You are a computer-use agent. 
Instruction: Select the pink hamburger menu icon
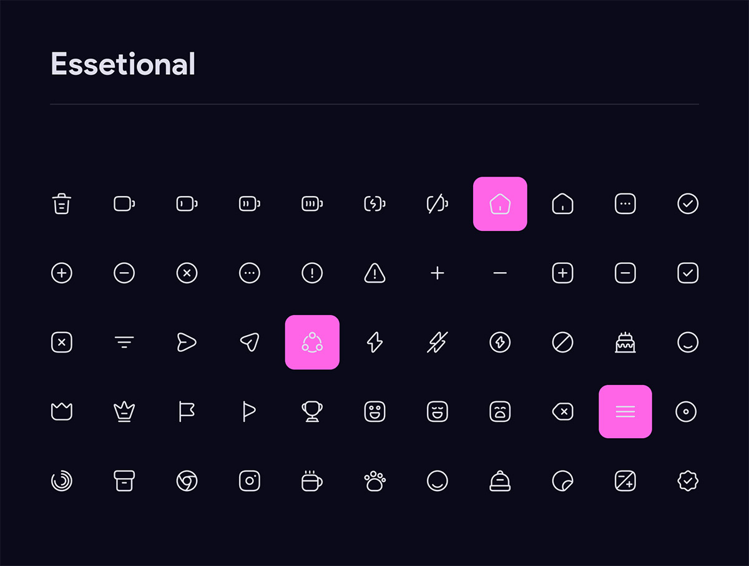(625, 411)
